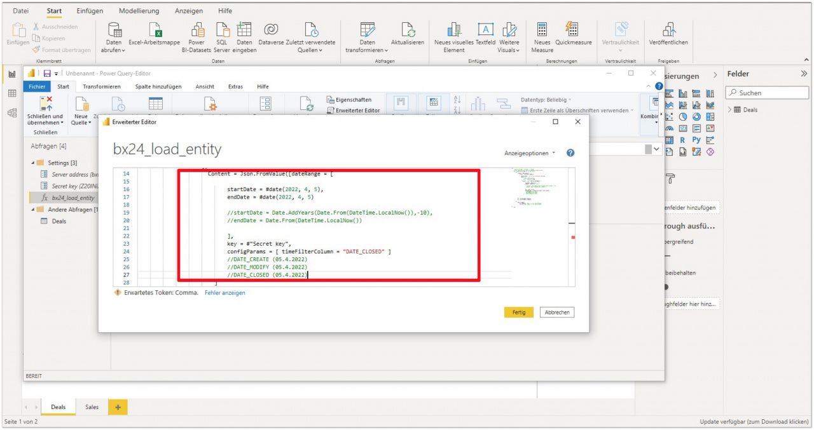The height and width of the screenshot is (430, 814).
Task: Create a Quickmeasure
Action: coord(573,30)
